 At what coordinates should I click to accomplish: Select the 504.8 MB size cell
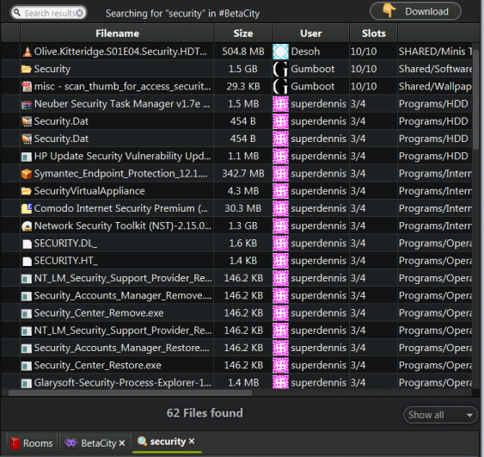pos(243,52)
